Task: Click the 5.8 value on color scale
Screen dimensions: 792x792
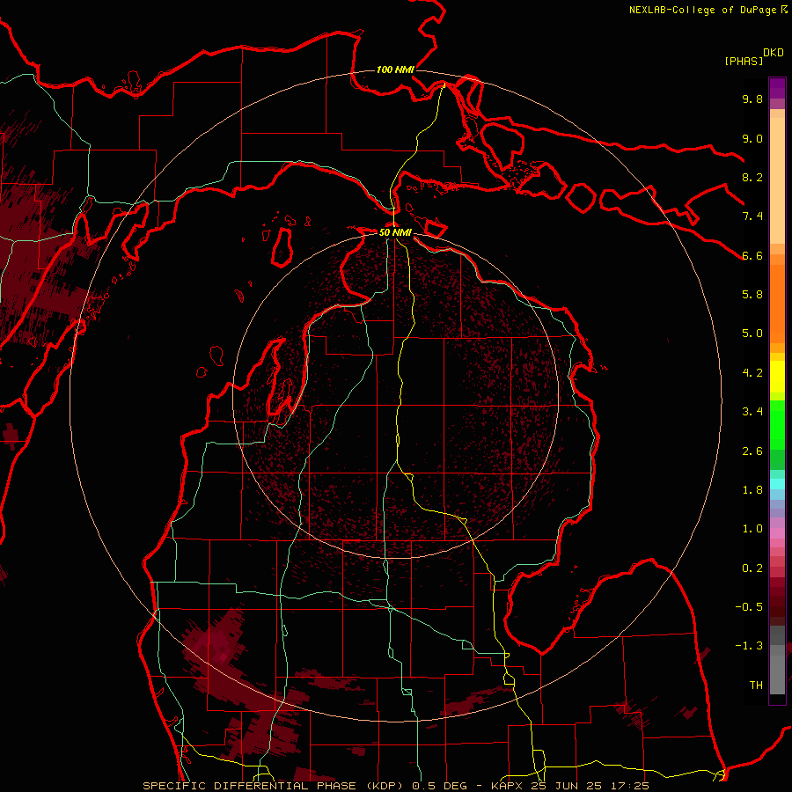Action: (x=752, y=295)
